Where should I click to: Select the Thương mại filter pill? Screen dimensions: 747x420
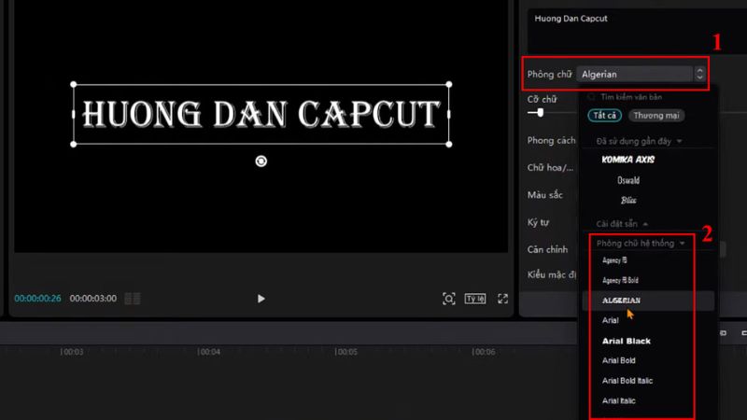click(x=656, y=116)
